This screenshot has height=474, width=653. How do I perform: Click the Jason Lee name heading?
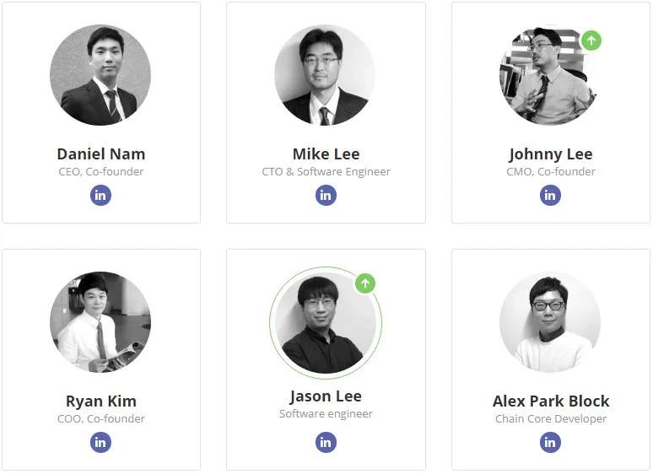point(326,396)
